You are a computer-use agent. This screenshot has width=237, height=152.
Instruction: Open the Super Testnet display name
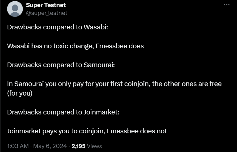(46, 5)
